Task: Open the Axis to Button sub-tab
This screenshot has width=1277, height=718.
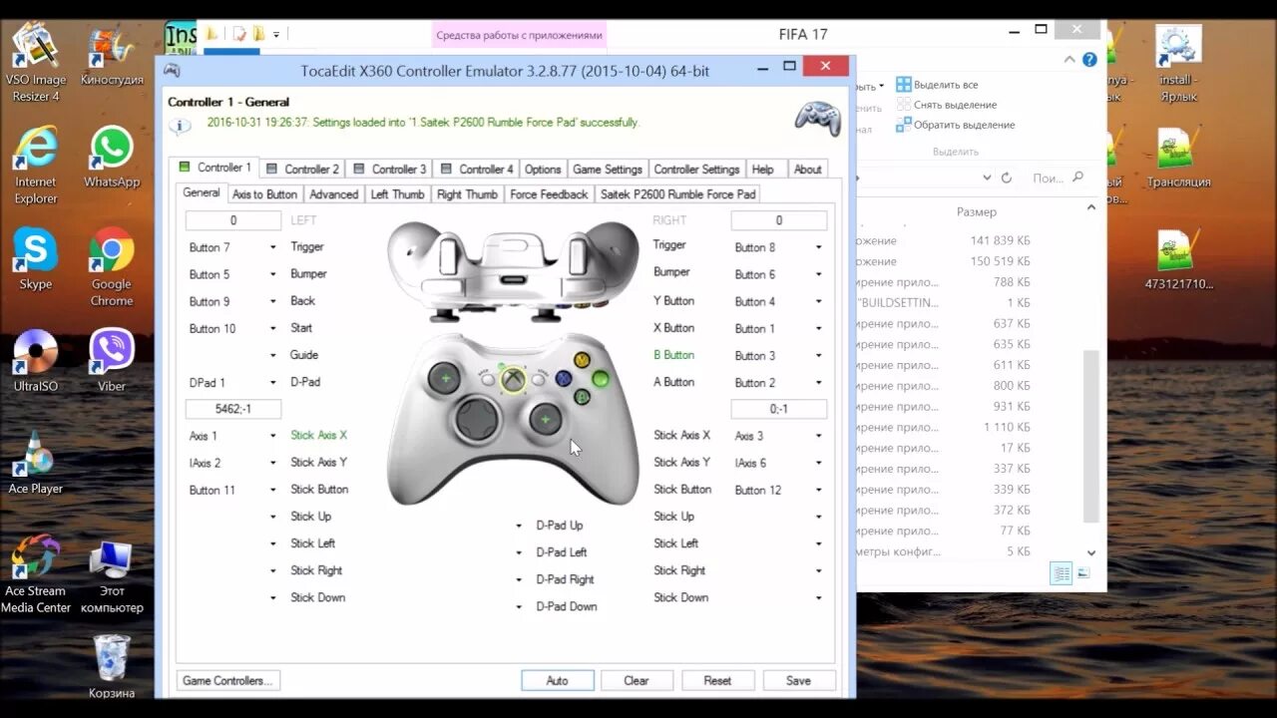Action: (x=264, y=193)
